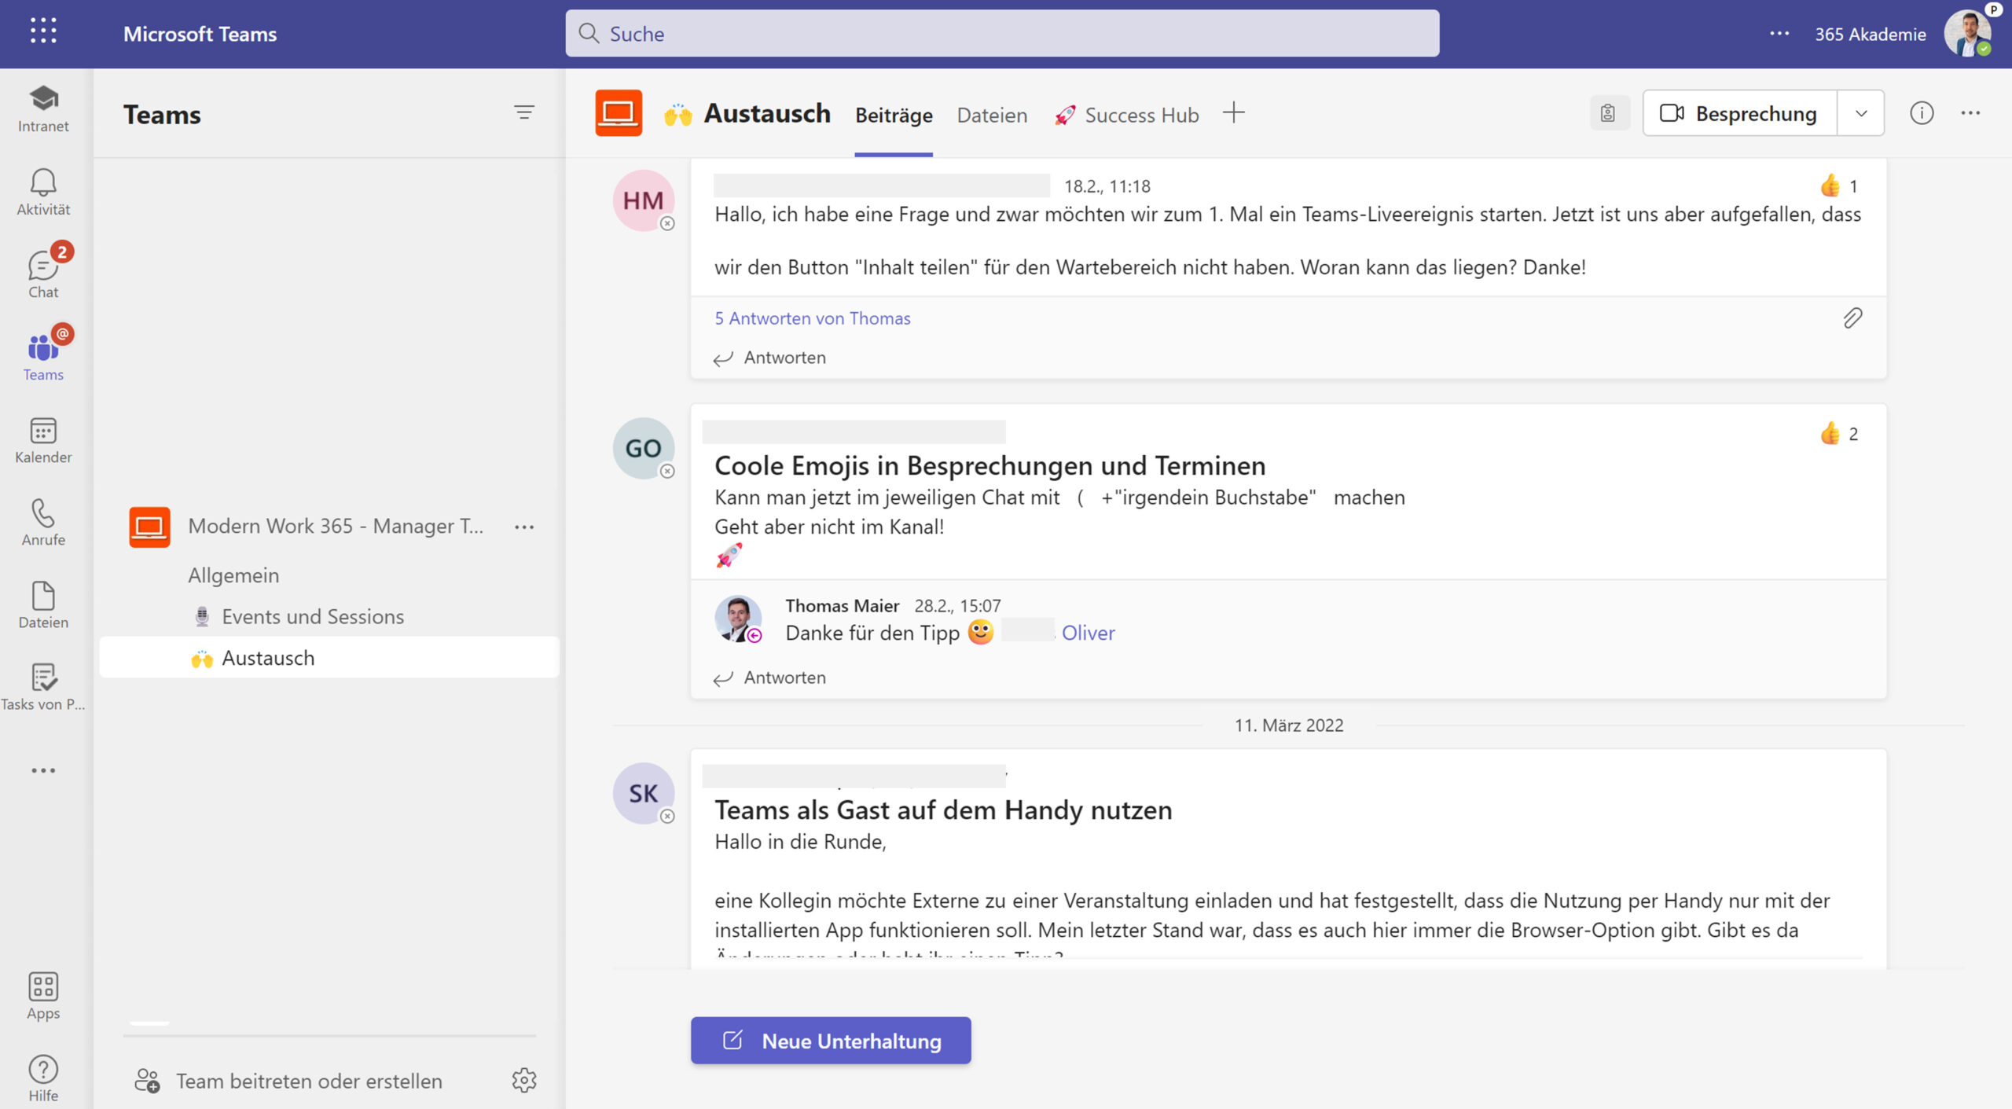Switch to the Dateien tab
Image resolution: width=2012 pixels, height=1109 pixels.
pos(991,115)
